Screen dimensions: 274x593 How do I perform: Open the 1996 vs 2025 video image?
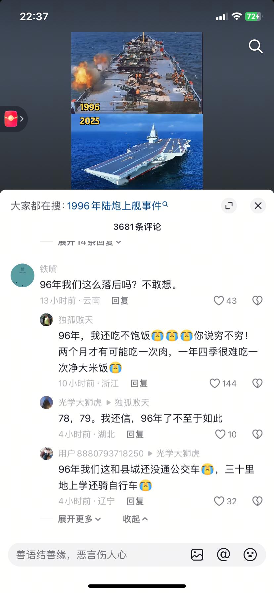[137, 111]
